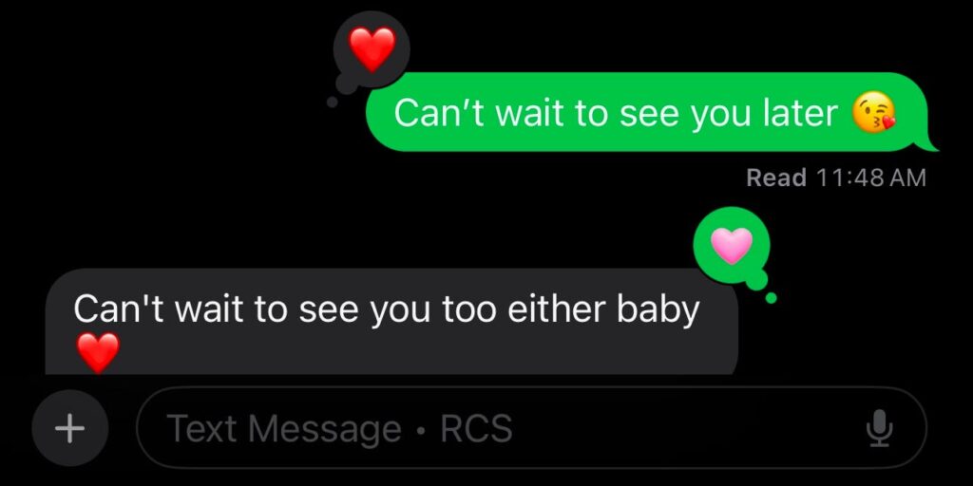Select the gray received message bubble
Viewport: 973px width, 486px height.
(391, 321)
